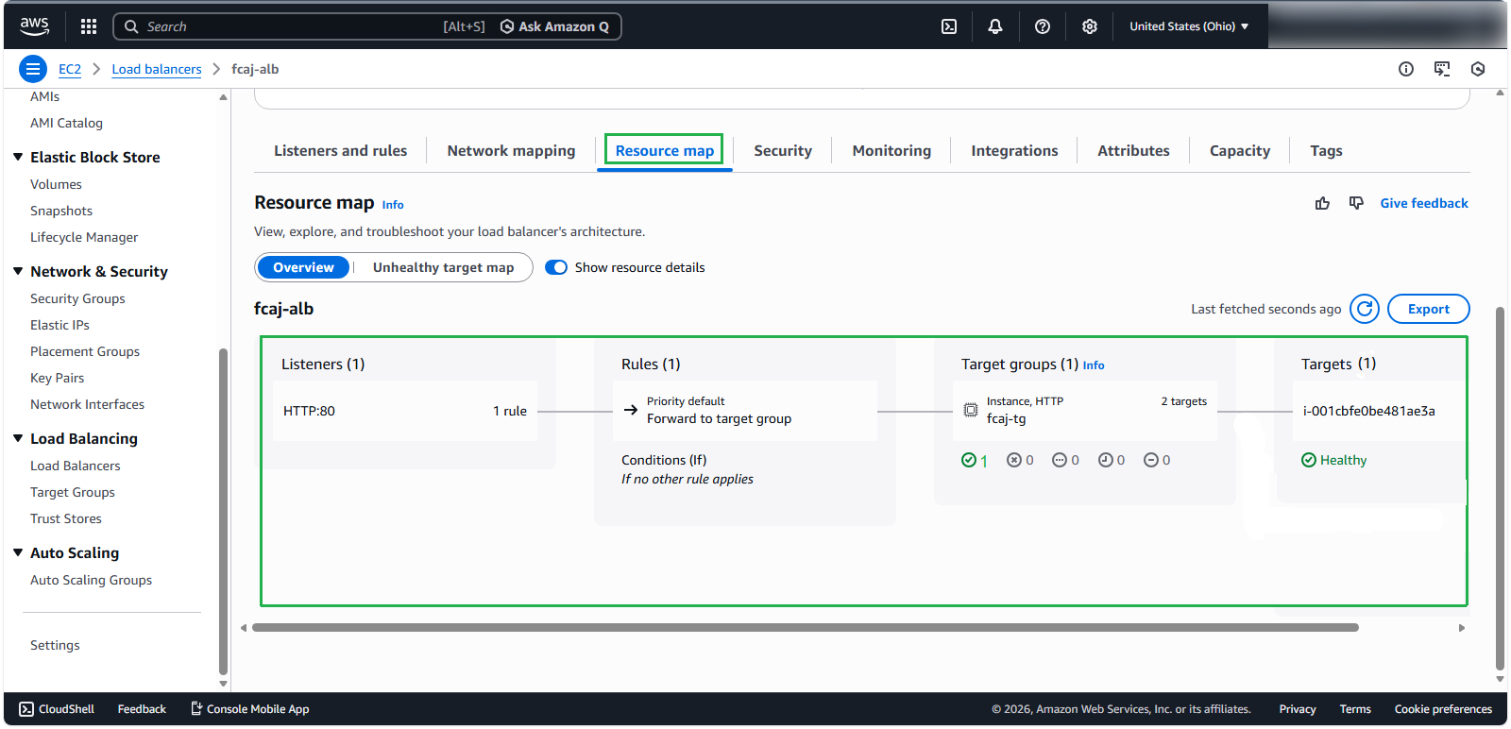Click the Export button
1511x729 pixels.
point(1429,309)
